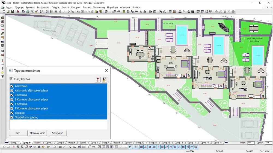Select 'Γραφείο' row text in the tag list
Viewport: 273px width, 153px height.
pos(20,113)
